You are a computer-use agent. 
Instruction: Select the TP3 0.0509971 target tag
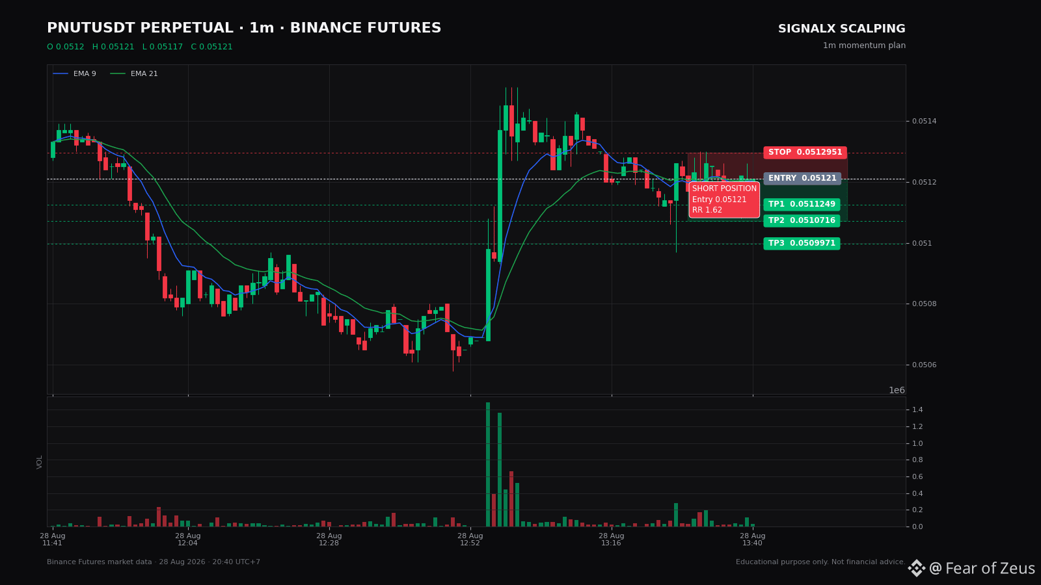802,244
